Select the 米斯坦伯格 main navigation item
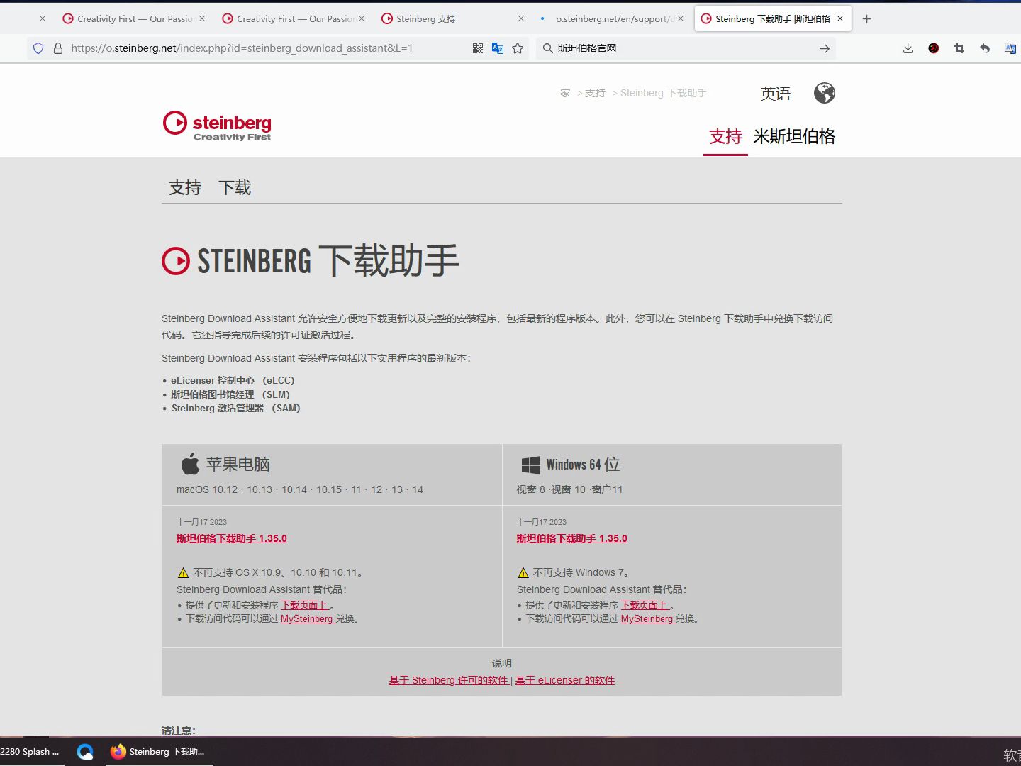This screenshot has width=1021, height=766. coord(794,136)
